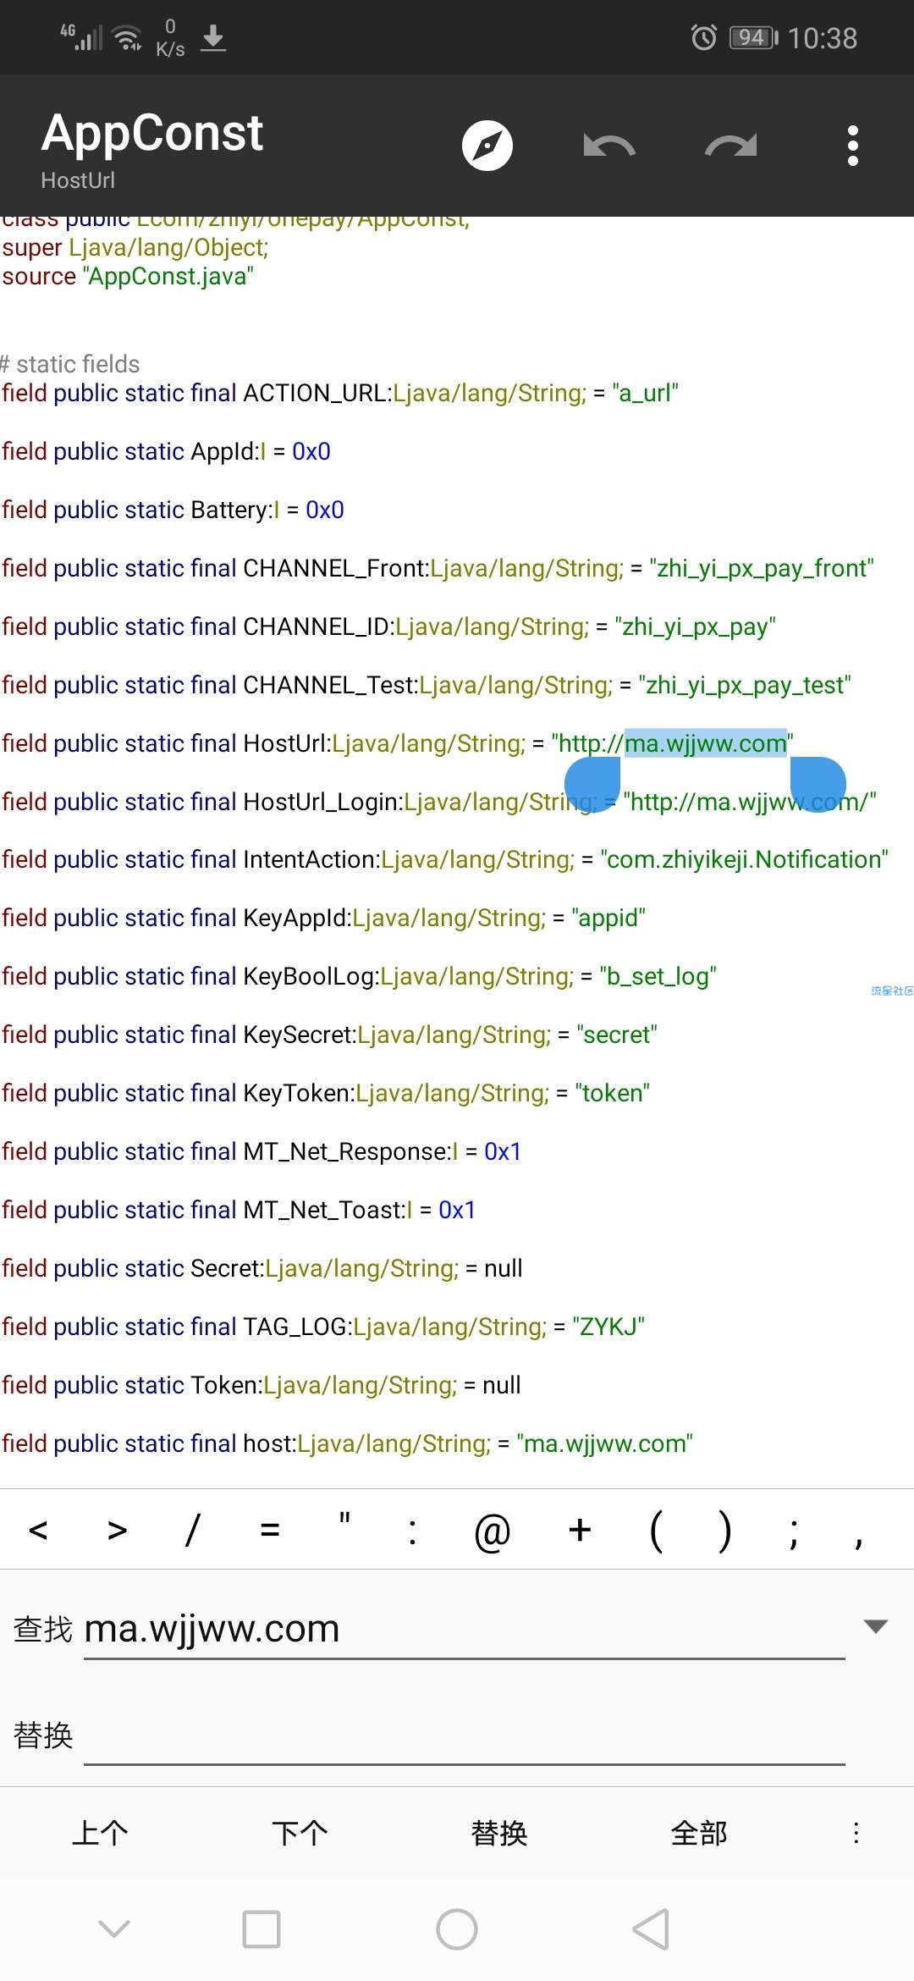This screenshot has width=914, height=1981.
Task: Insert the greater-than symbol
Action: point(118,1530)
